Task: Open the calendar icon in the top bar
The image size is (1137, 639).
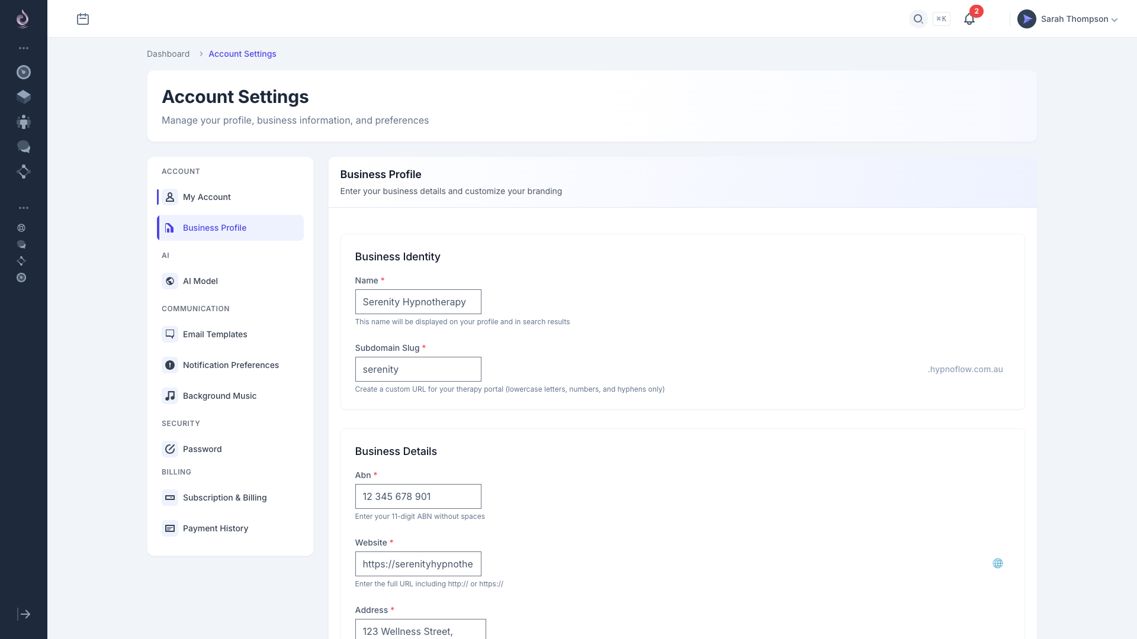Action: point(83,19)
